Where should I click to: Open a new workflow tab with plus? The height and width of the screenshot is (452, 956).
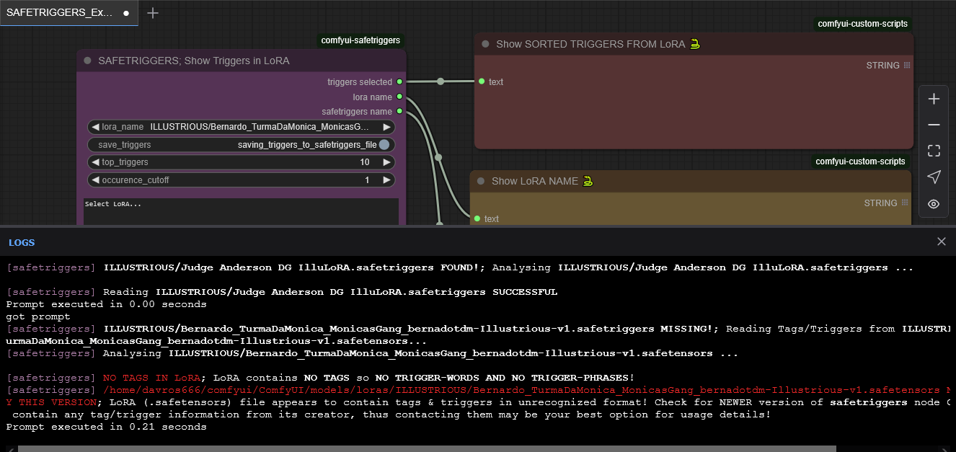point(153,13)
